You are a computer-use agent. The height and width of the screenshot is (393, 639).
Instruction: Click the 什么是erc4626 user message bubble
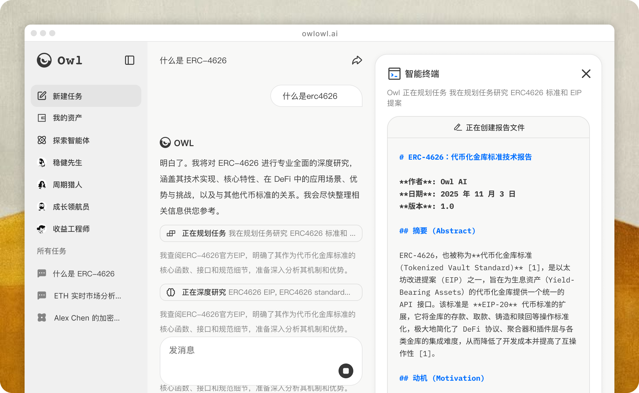(x=316, y=96)
